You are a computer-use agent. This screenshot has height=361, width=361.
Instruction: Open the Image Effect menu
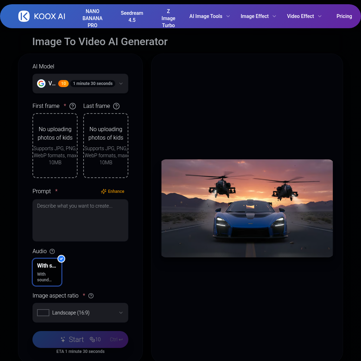click(258, 16)
